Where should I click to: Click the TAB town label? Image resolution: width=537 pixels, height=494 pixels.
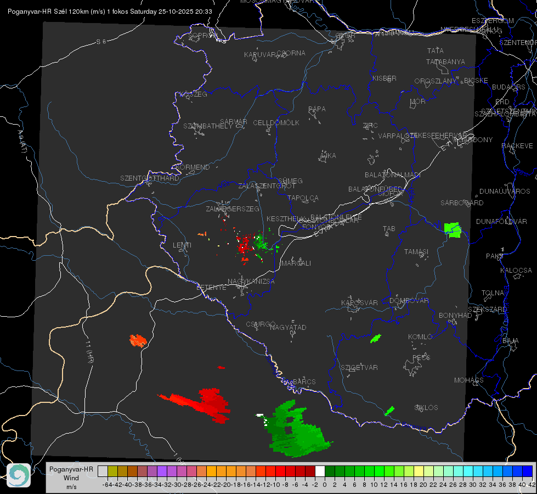coord(389,229)
